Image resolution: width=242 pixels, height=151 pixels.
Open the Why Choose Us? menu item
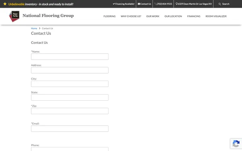tap(131, 16)
